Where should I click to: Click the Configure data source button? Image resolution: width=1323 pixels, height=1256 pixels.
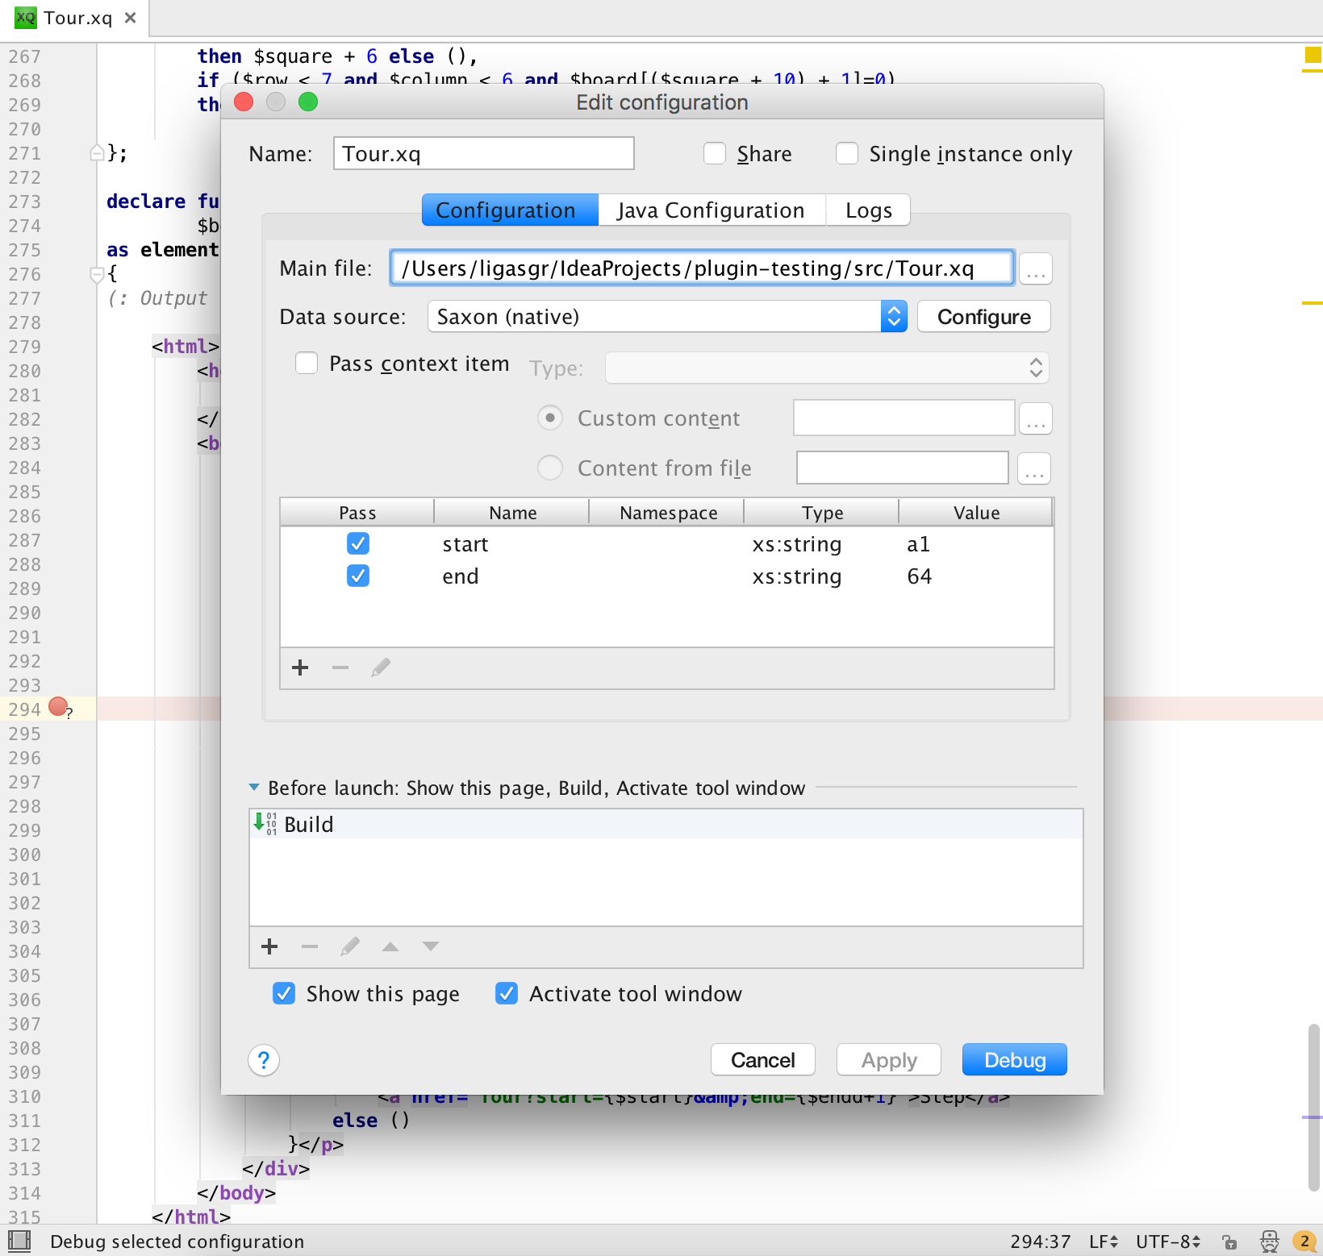click(x=984, y=317)
